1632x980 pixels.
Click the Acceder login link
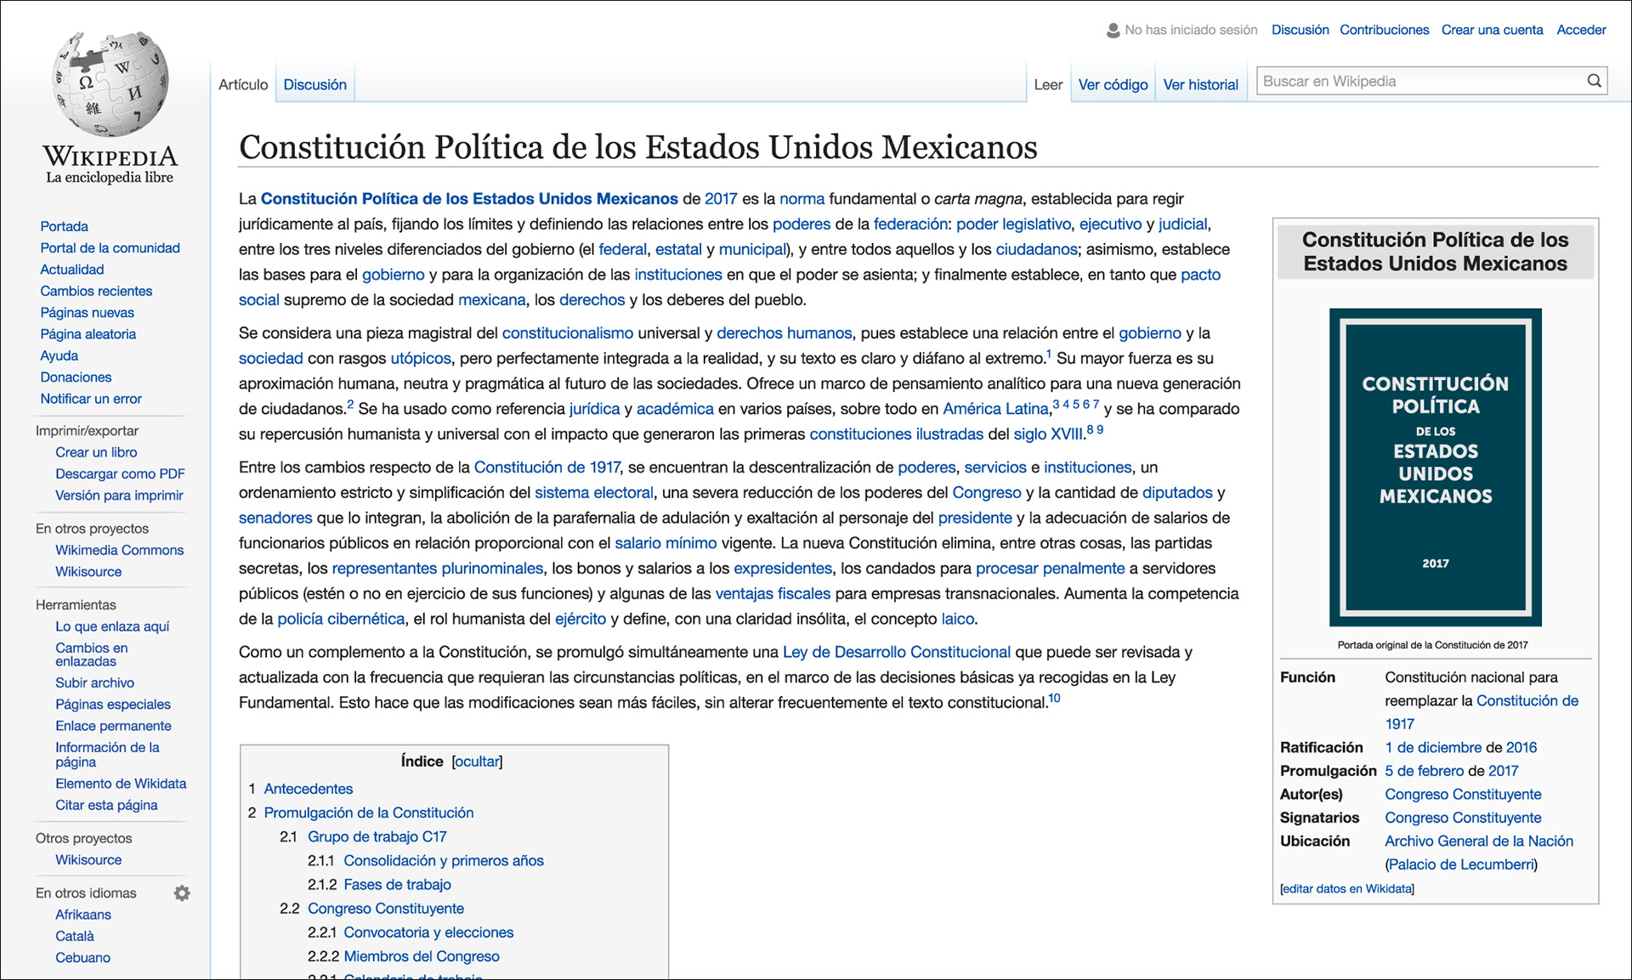pos(1581,30)
